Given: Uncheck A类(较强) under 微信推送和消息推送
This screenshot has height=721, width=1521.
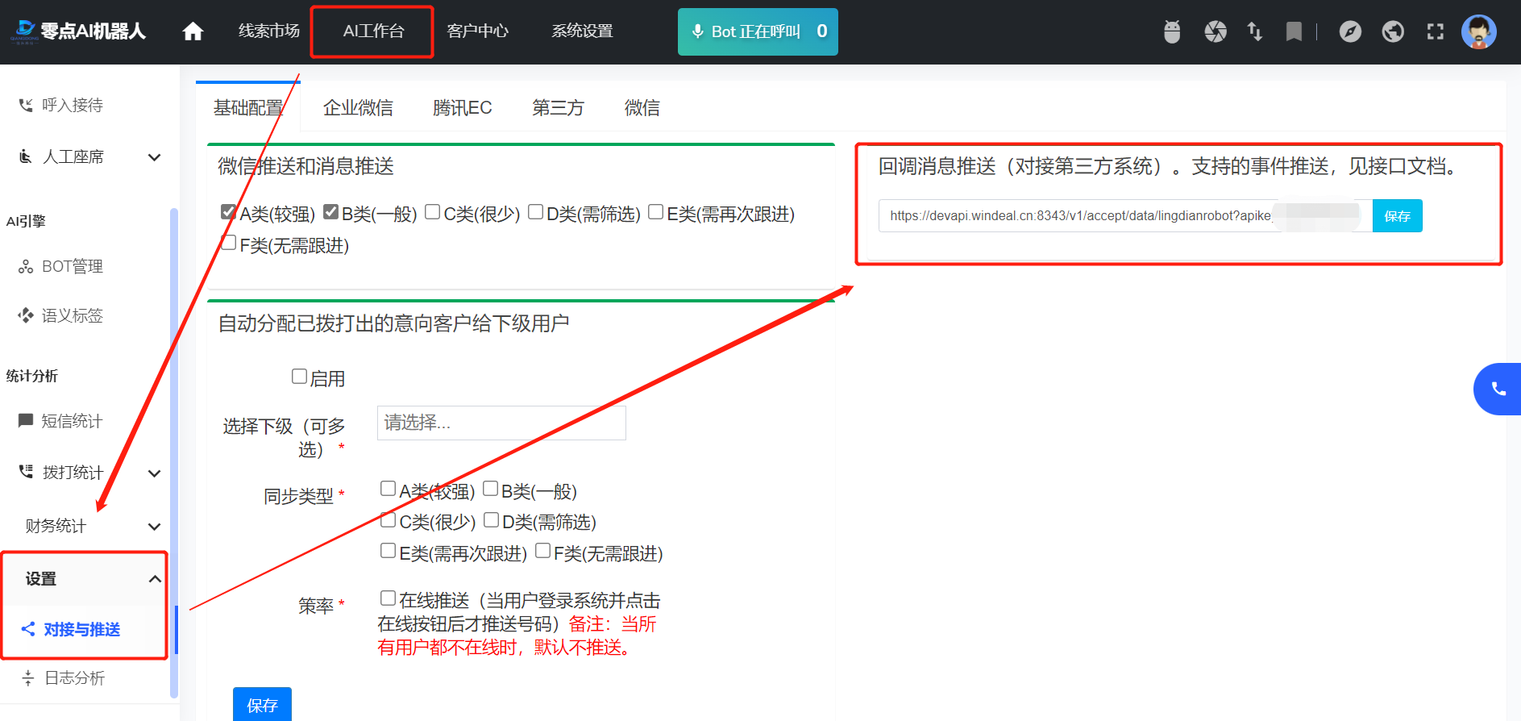Looking at the screenshot, I should click(x=228, y=212).
